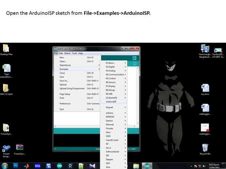Click the volume icon in system tray
The image size is (226, 169).
pyautogui.click(x=204, y=166)
